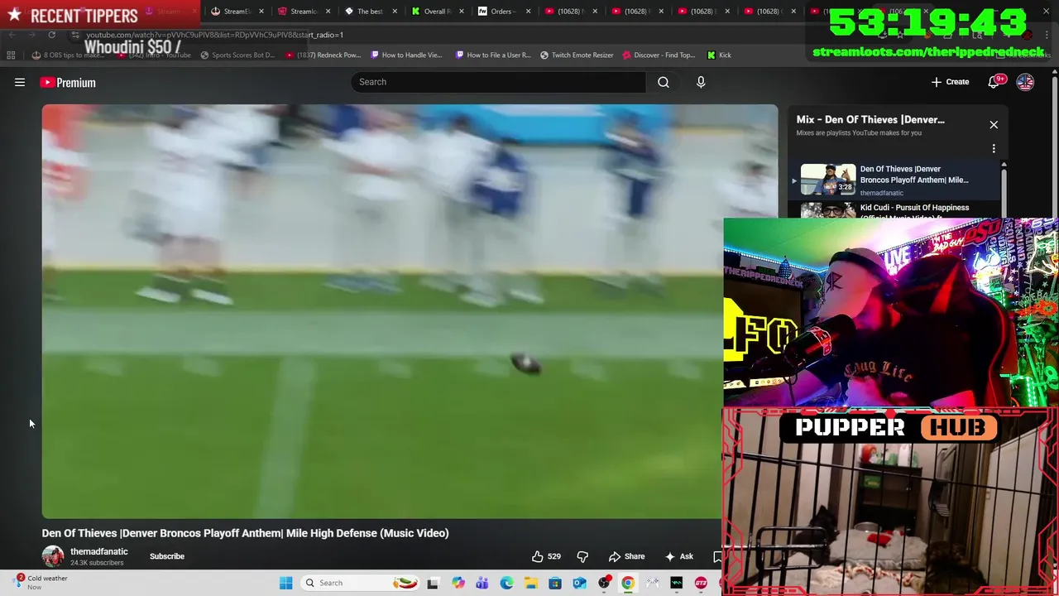Go to YouTube Premium home logo

(x=68, y=82)
